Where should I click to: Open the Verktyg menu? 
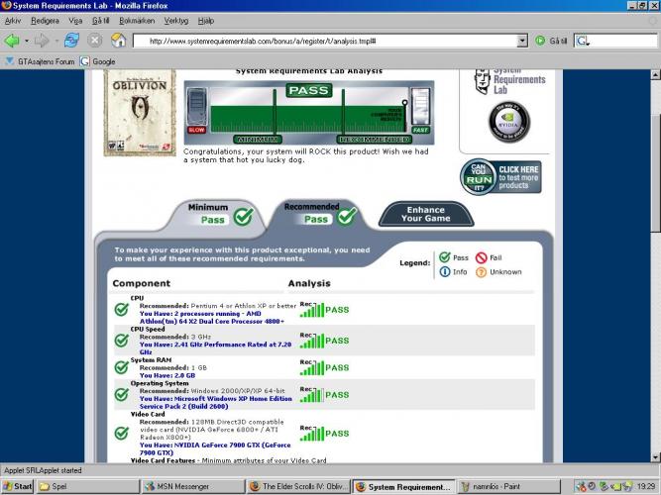(176, 20)
